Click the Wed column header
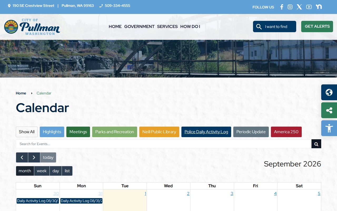 [168, 186]
